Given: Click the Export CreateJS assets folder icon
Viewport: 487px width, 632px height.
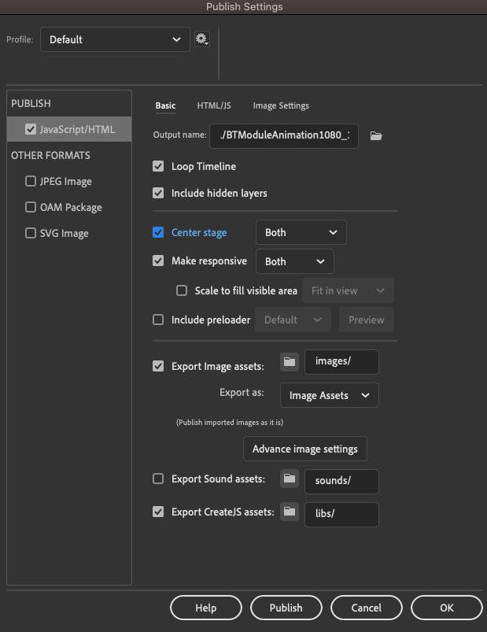Looking at the screenshot, I should [x=289, y=512].
